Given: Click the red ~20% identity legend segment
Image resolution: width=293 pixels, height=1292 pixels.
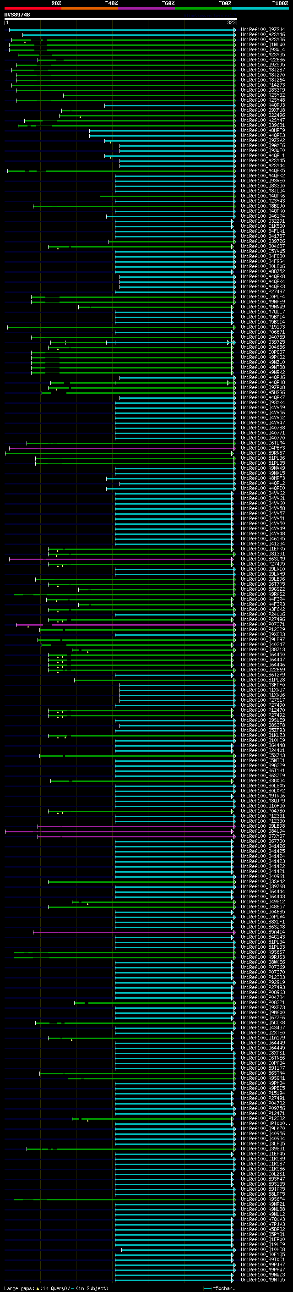Looking at the screenshot, I should (x=33, y=8).
